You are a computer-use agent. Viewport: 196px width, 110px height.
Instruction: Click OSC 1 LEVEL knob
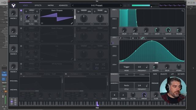[28, 17]
